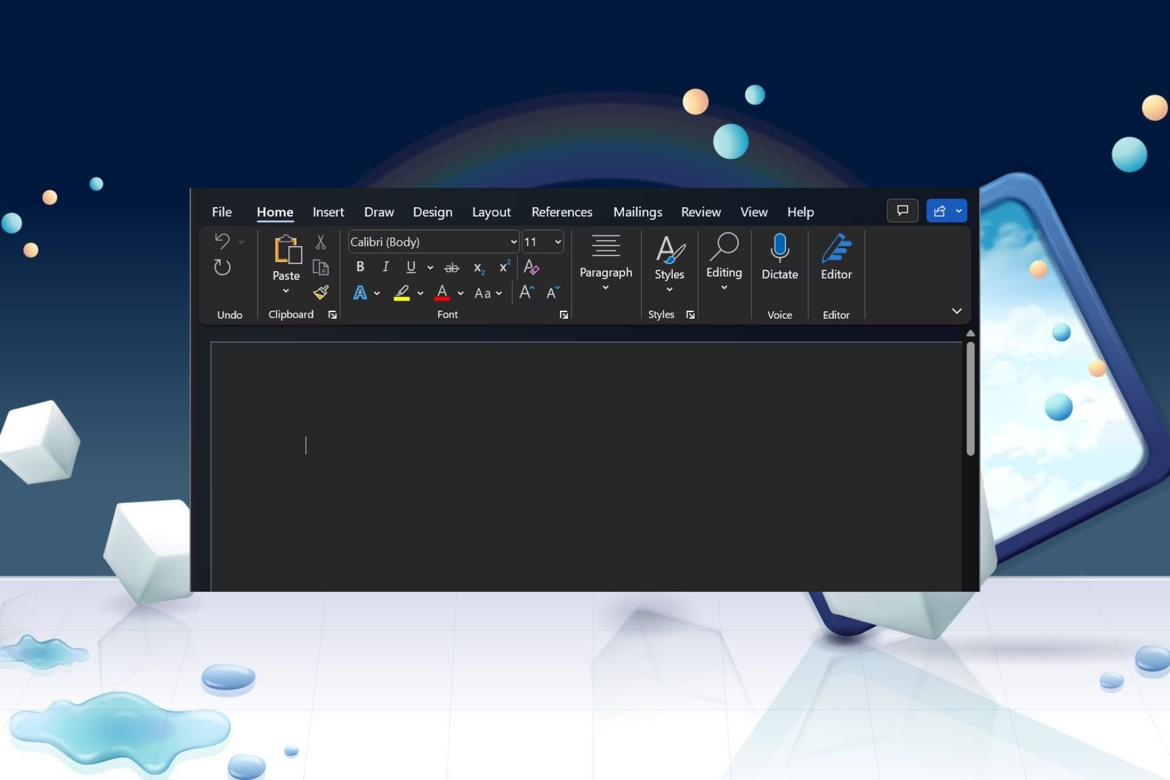The image size is (1170, 780).
Task: Open the References tab
Action: [562, 212]
